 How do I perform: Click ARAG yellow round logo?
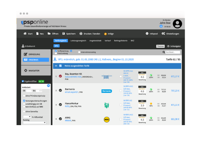click(106, 119)
